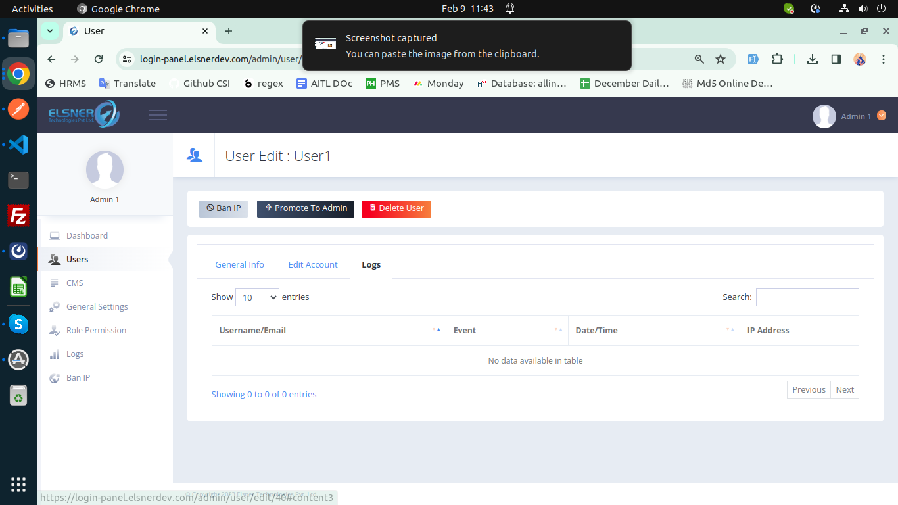Click inside the Search input field
Image resolution: width=898 pixels, height=505 pixels.
tap(807, 297)
